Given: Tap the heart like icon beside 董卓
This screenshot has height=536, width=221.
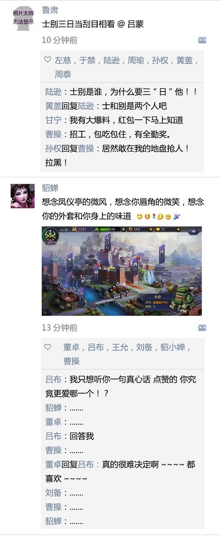Looking at the screenshot, I should [48, 347].
